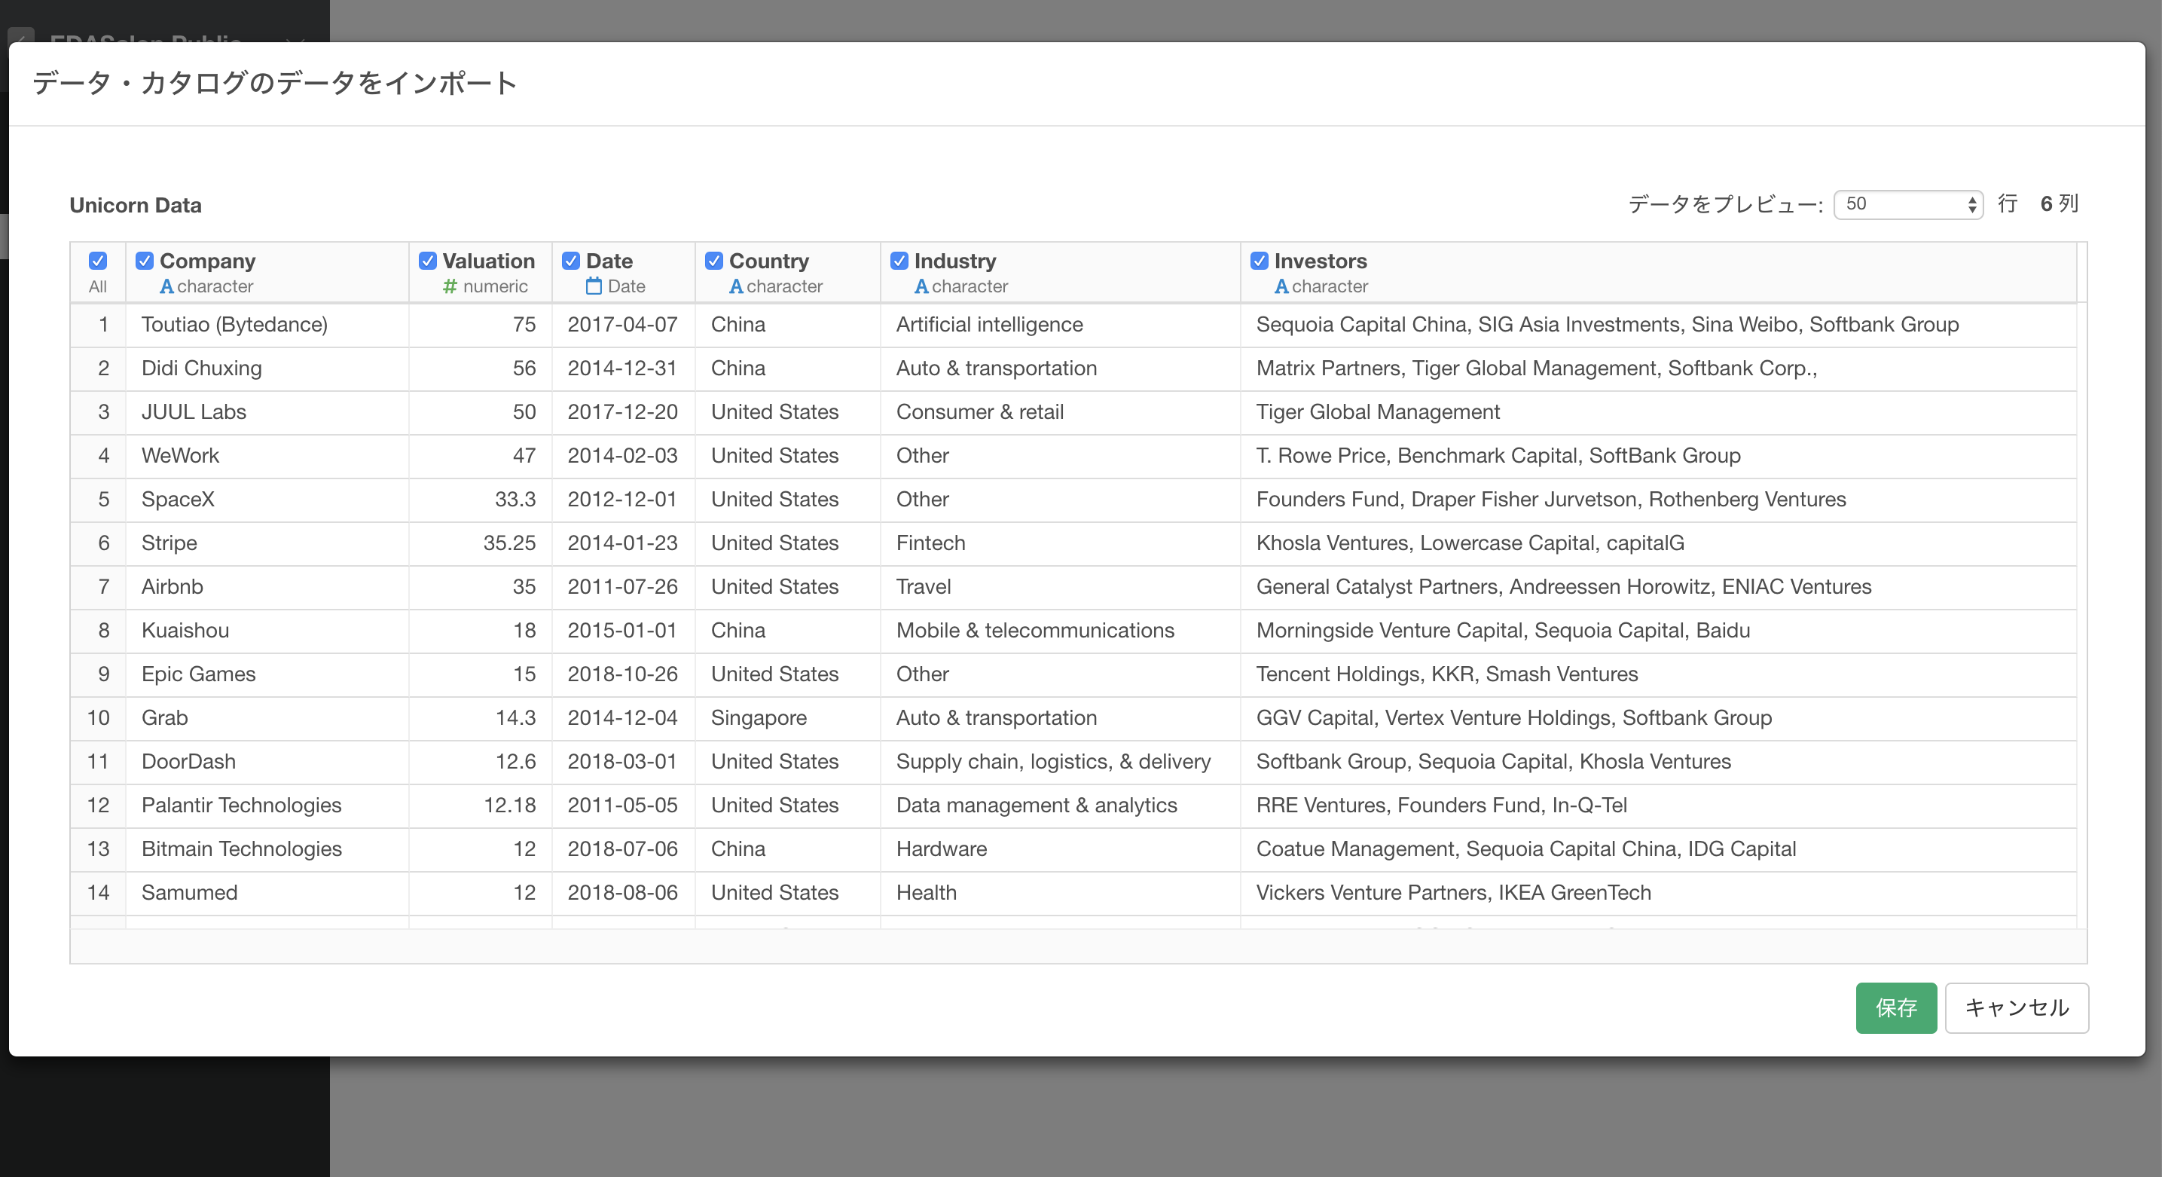
Task: Click the Industry column header label
Action: (955, 261)
